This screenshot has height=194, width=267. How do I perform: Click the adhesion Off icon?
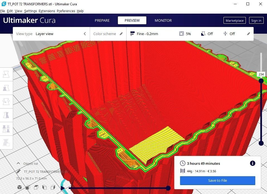[x=225, y=34]
